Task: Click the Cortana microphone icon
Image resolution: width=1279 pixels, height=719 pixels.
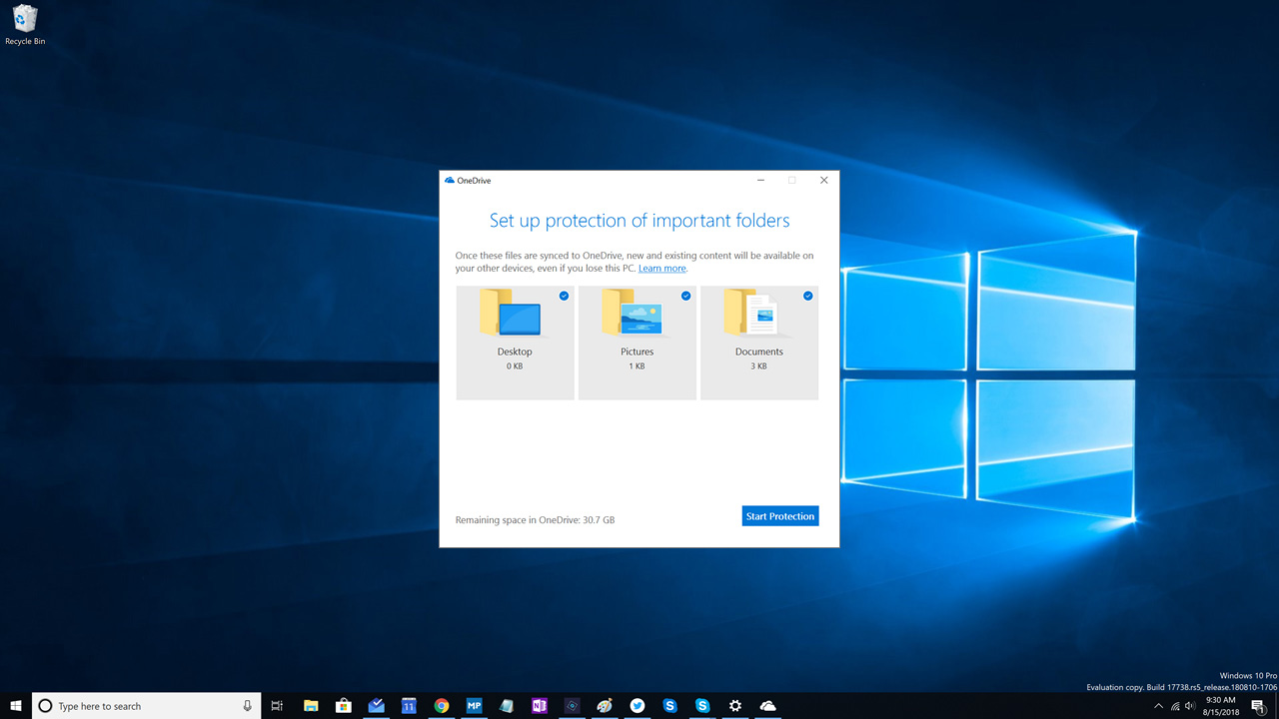Action: point(248,706)
